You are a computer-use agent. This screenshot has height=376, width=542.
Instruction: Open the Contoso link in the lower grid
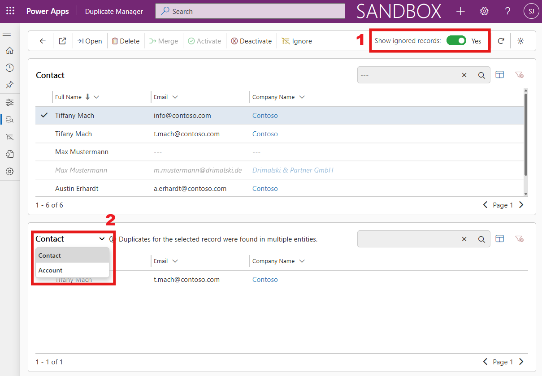[x=265, y=280]
